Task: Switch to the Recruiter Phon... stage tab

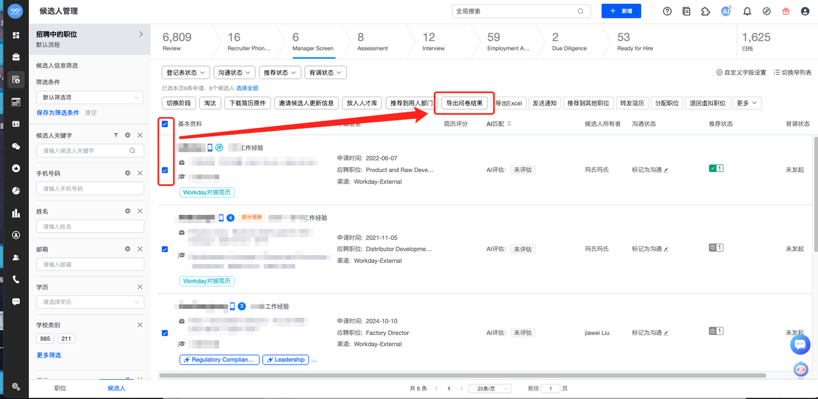Action: pos(249,42)
